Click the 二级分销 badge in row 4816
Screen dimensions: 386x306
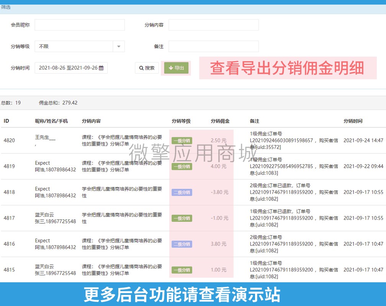182,244
